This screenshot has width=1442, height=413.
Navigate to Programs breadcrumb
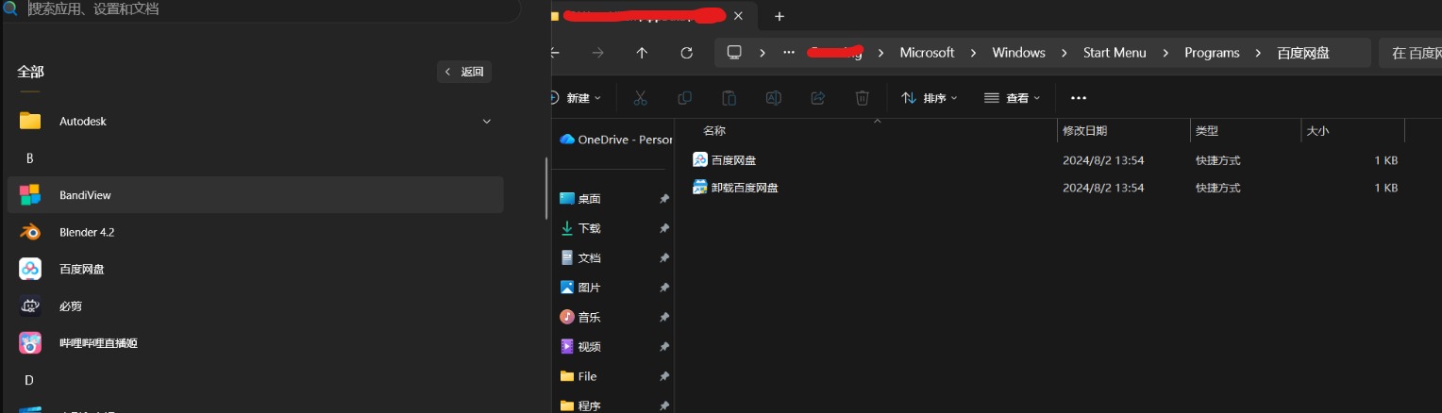click(1212, 53)
